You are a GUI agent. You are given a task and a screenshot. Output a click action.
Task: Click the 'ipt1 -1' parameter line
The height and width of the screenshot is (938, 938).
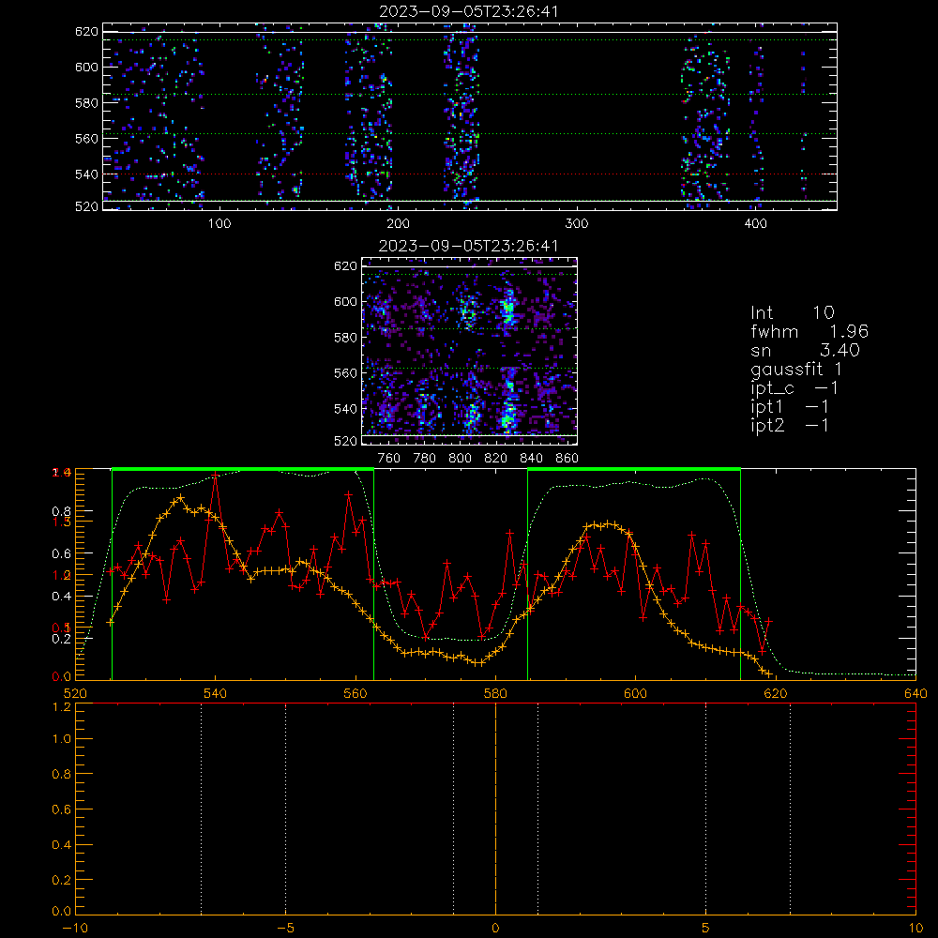click(790, 407)
